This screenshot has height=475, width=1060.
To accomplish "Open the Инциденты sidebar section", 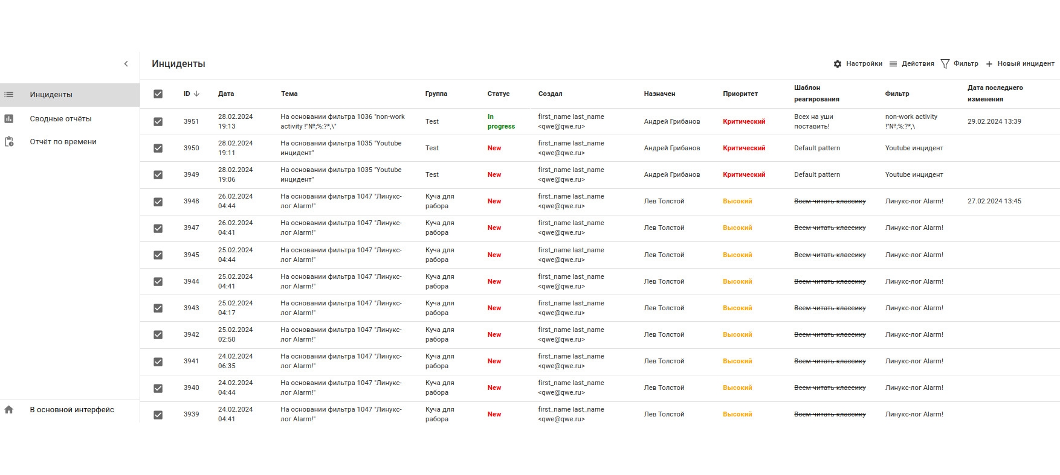I will point(69,95).
